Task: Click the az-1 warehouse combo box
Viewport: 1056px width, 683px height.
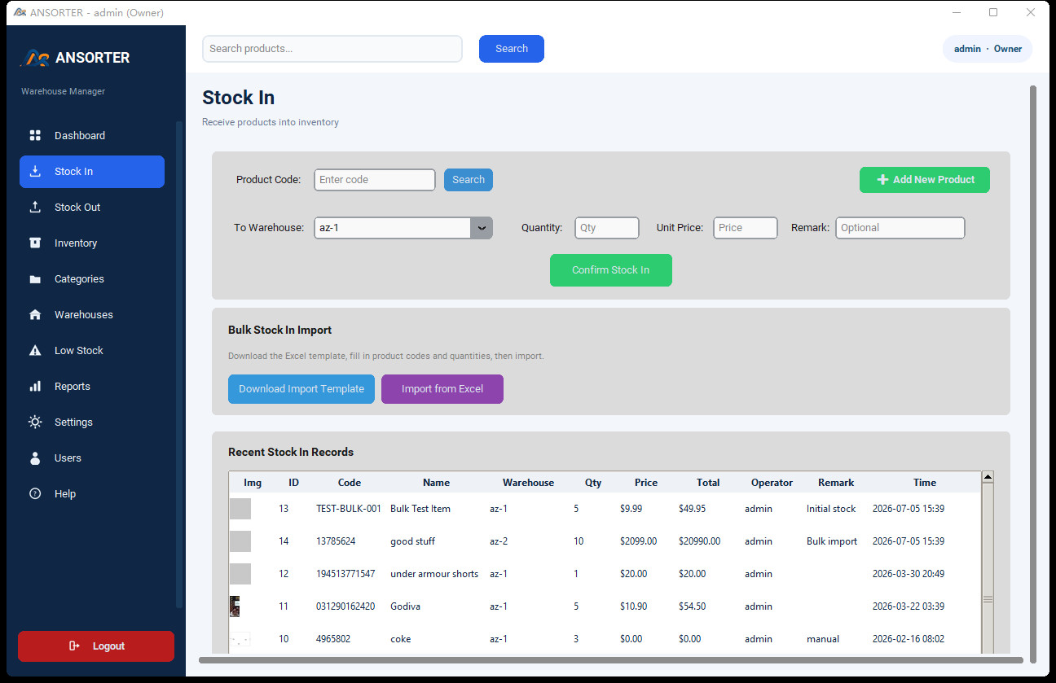Action: click(x=403, y=228)
